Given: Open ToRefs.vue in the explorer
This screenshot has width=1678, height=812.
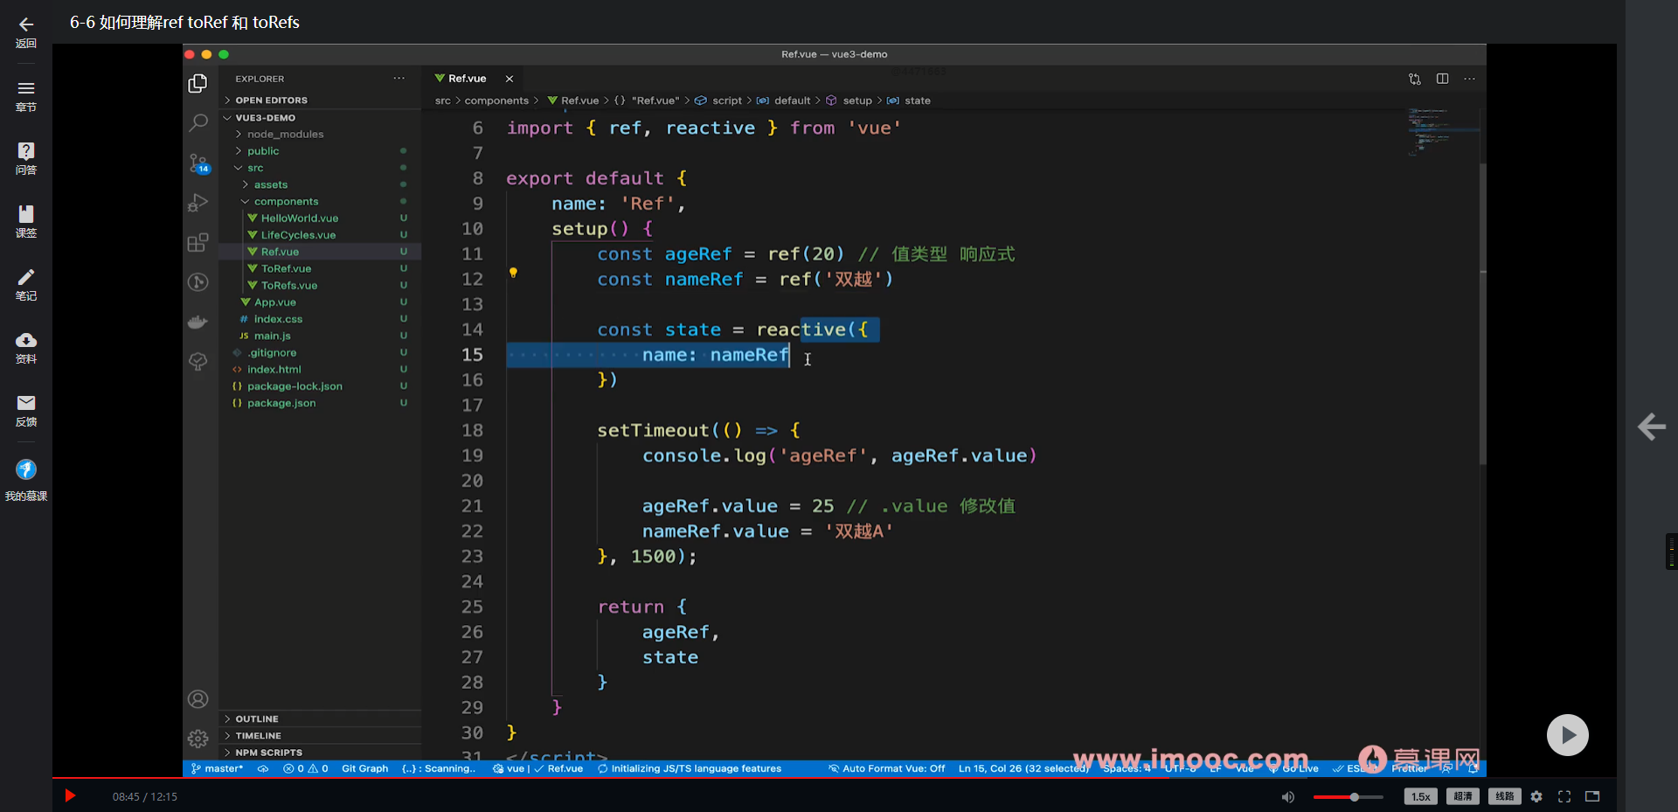Looking at the screenshot, I should pos(288,285).
